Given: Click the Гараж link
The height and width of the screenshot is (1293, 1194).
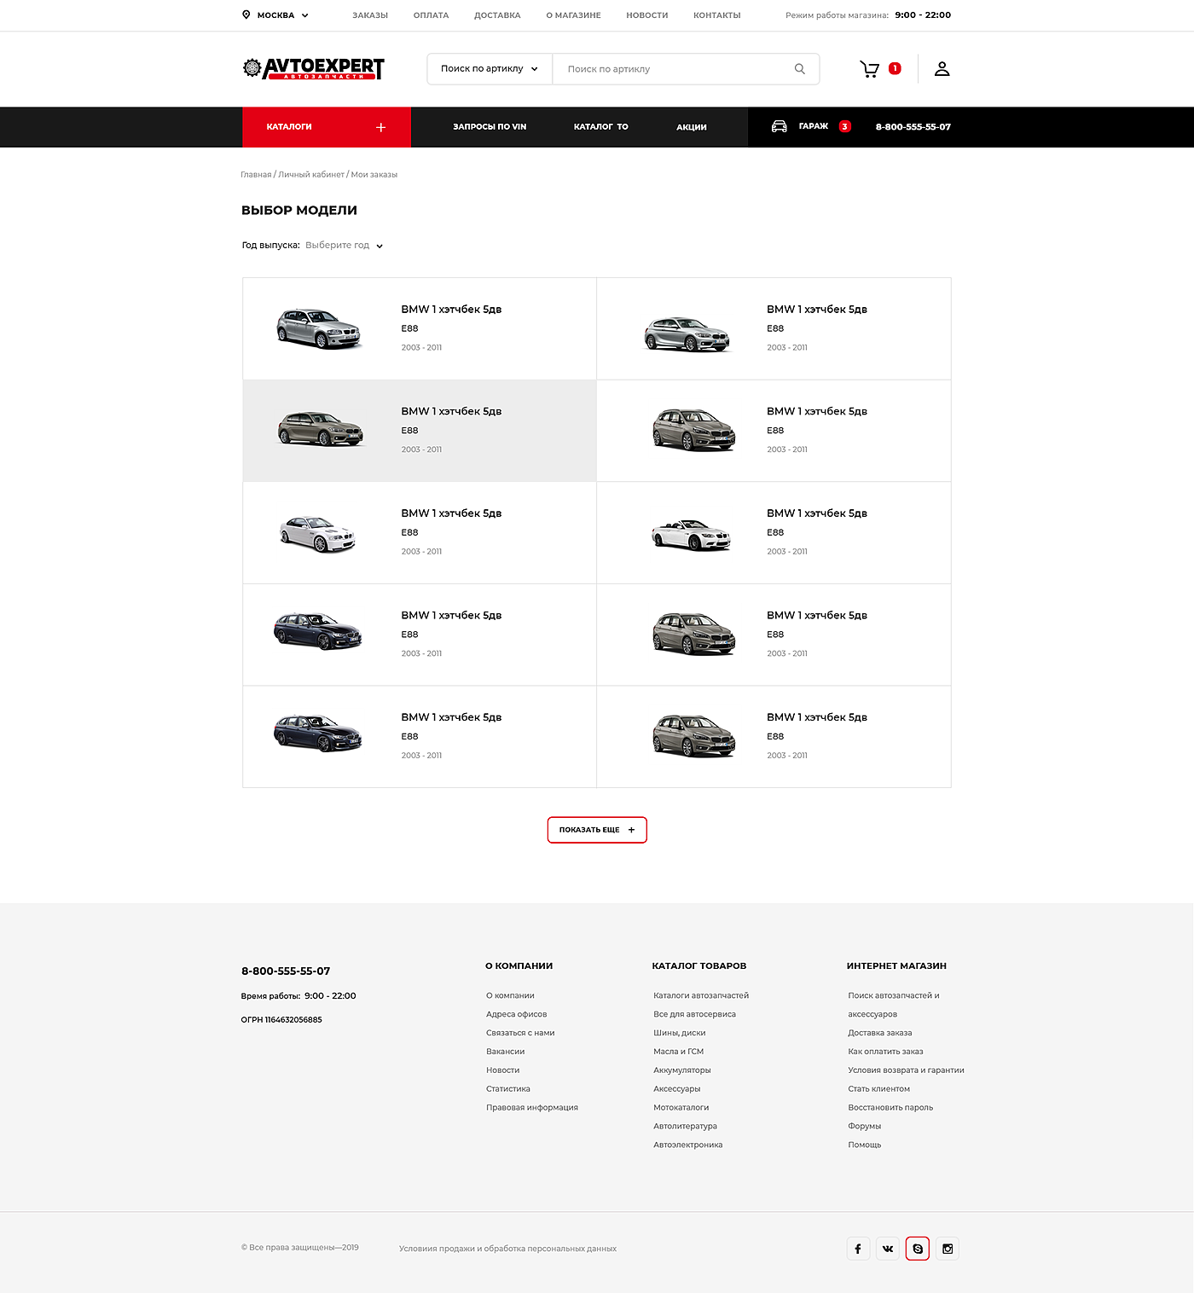Looking at the screenshot, I should [x=814, y=126].
